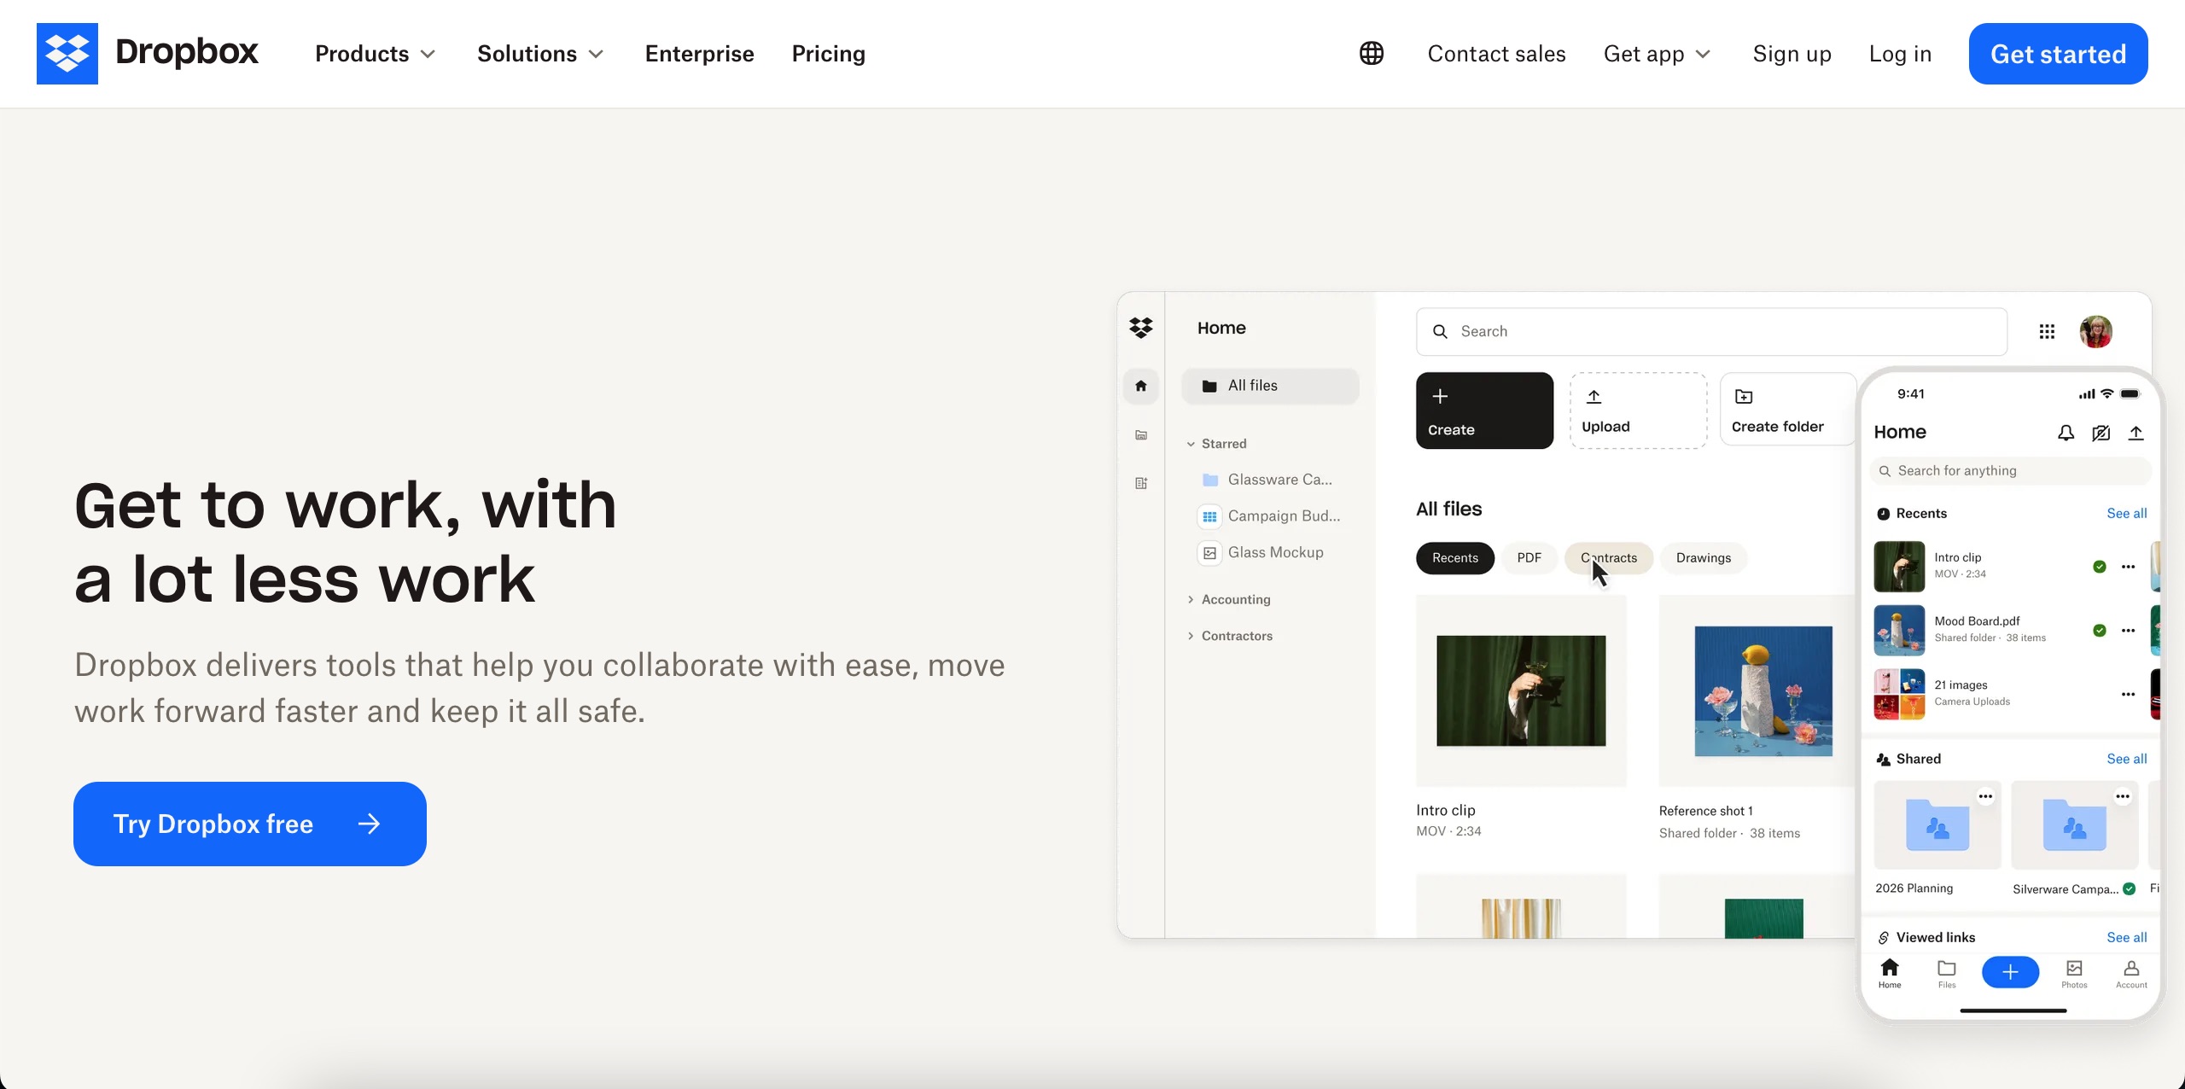
Task: Tap the Photos icon in phone bottom nav
Action: (2074, 973)
